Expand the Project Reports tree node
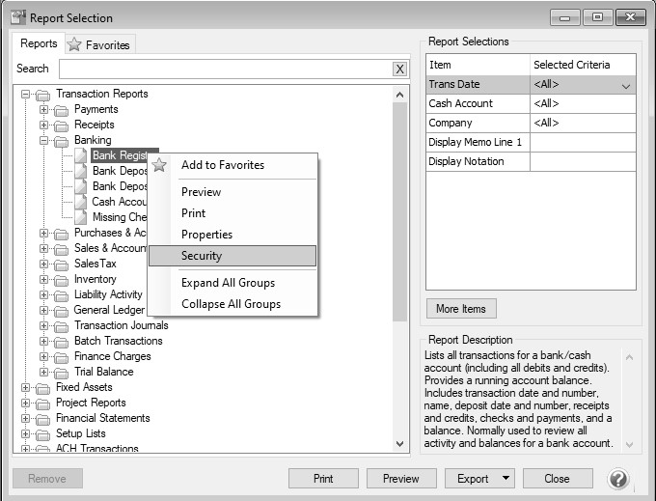Screen dimensions: 656x501 pyautogui.click(x=25, y=403)
